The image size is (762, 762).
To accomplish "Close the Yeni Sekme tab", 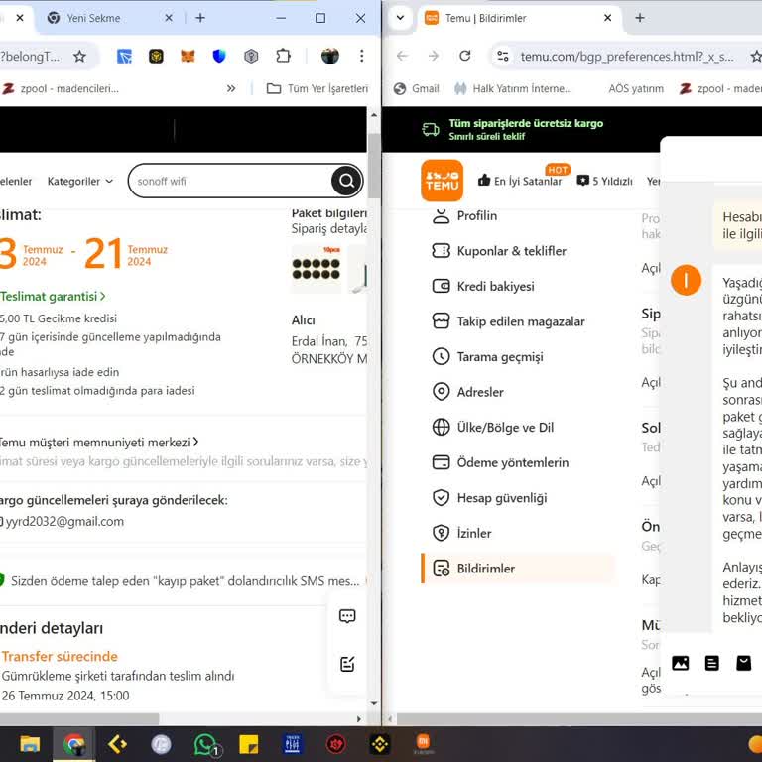I will [x=169, y=18].
